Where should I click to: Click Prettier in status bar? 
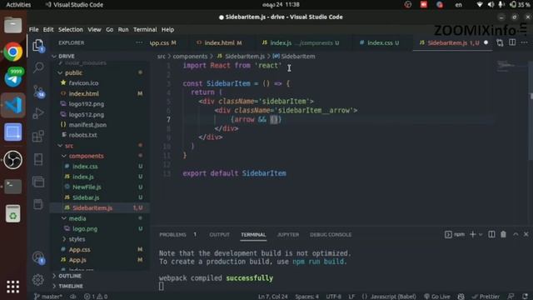(486, 297)
